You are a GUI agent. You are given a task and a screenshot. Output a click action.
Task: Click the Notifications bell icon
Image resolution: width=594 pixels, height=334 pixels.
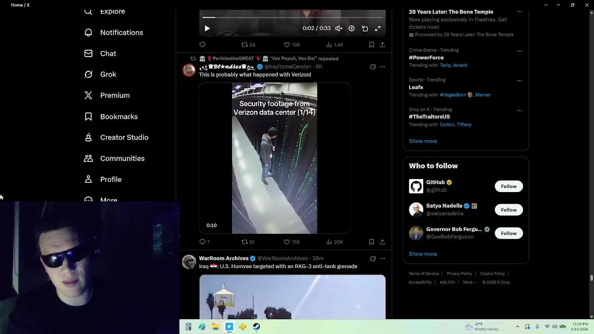point(88,32)
